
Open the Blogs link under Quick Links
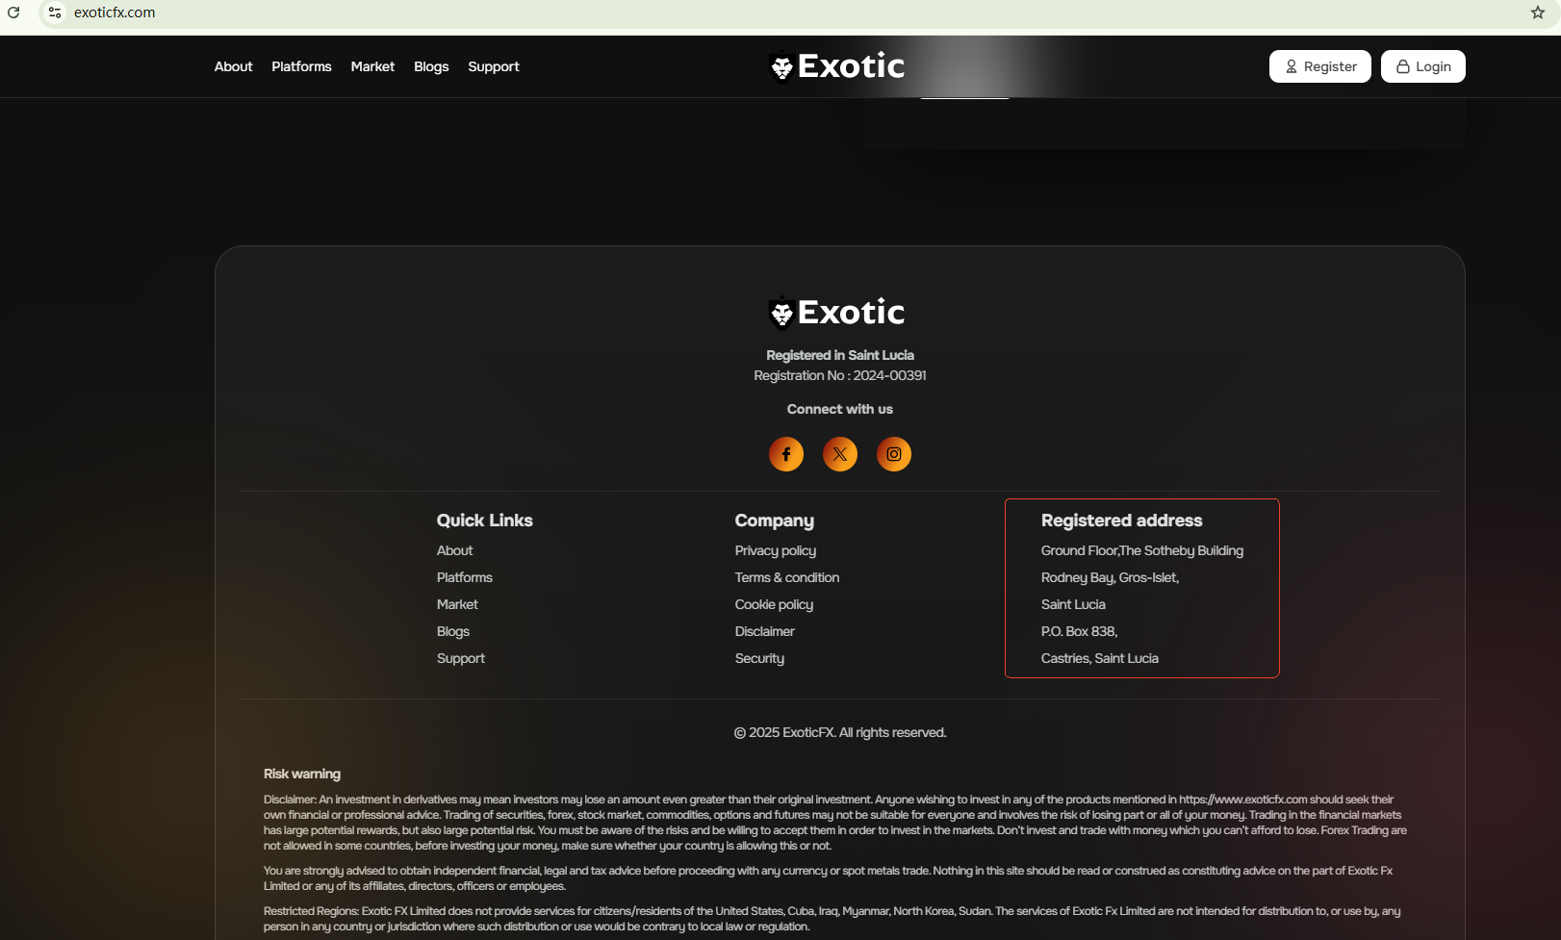point(453,631)
